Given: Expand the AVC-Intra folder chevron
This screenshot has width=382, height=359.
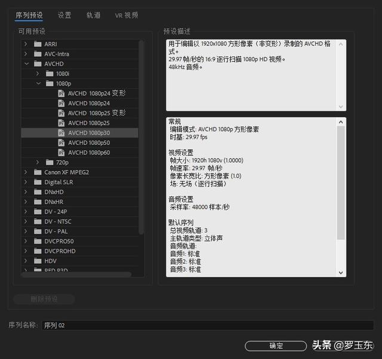Looking at the screenshot, I should [x=26, y=54].
